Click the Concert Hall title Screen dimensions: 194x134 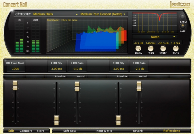point(15,5)
